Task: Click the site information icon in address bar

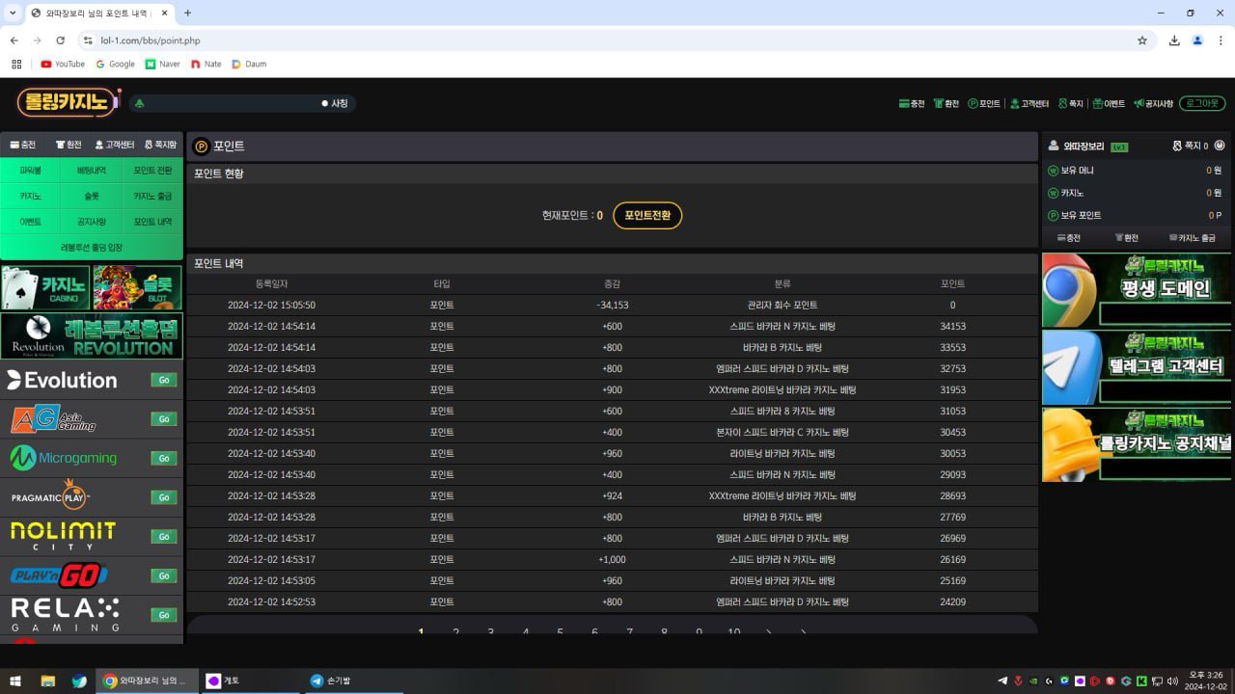Action: (x=88, y=40)
